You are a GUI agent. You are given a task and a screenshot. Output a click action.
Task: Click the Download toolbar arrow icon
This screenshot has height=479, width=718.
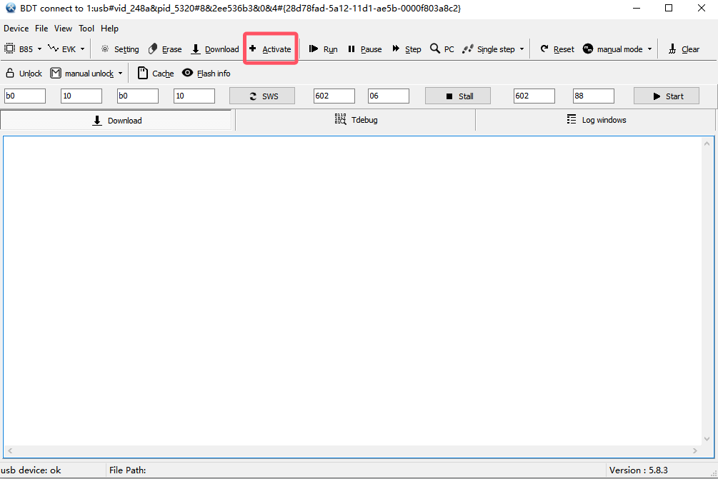196,49
